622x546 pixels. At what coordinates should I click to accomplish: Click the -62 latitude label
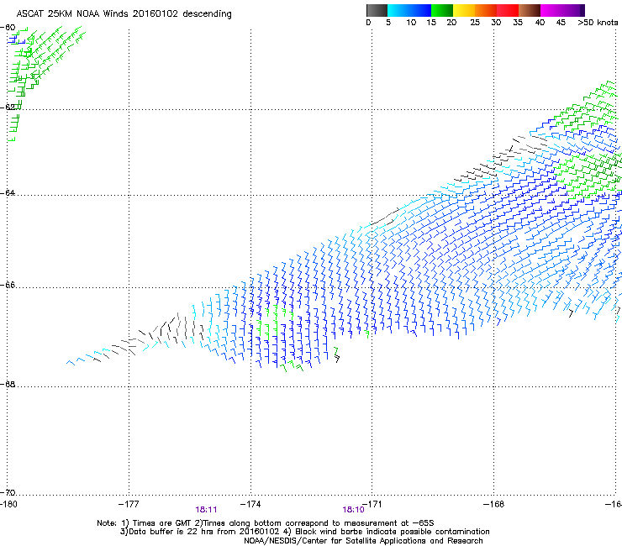8,107
